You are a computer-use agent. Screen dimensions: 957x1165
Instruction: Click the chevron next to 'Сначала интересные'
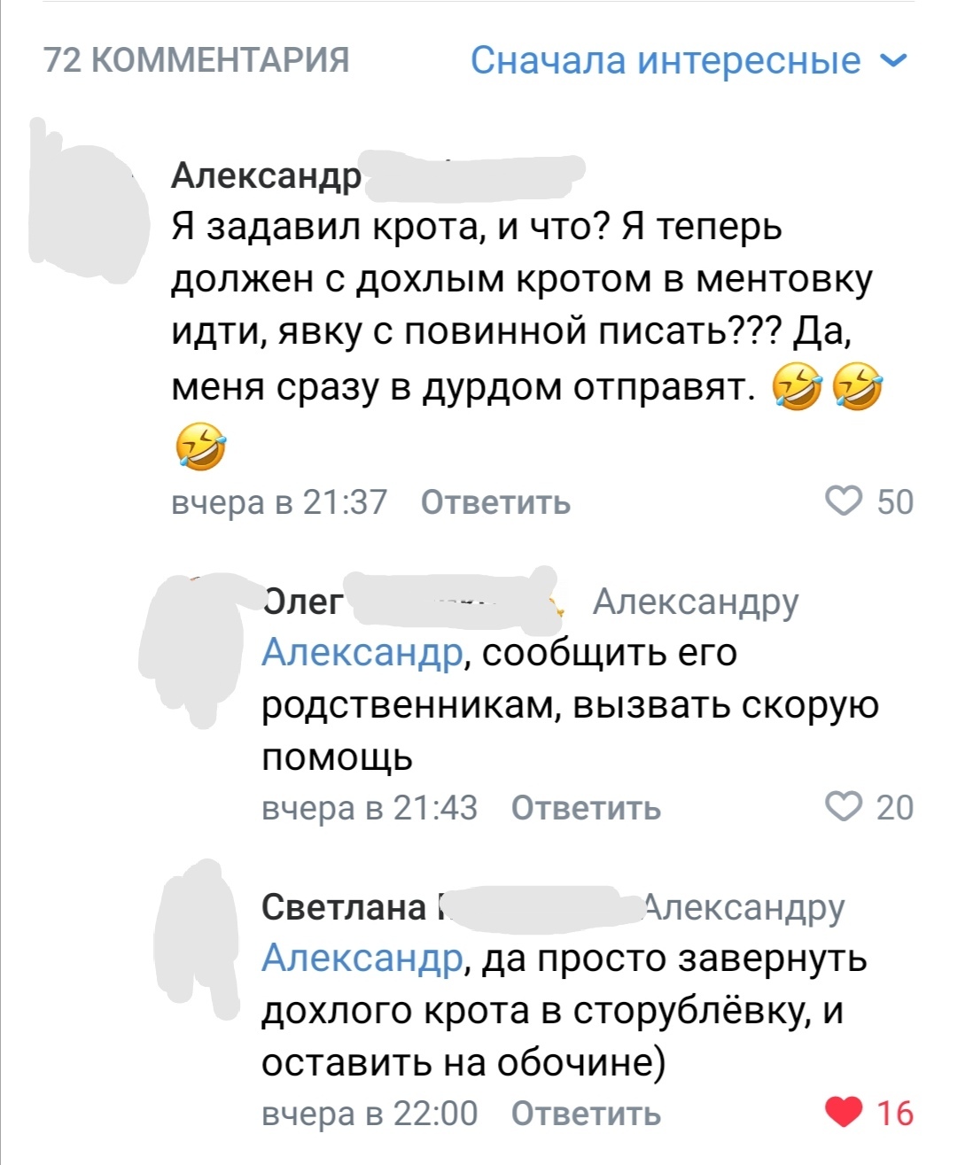click(893, 60)
